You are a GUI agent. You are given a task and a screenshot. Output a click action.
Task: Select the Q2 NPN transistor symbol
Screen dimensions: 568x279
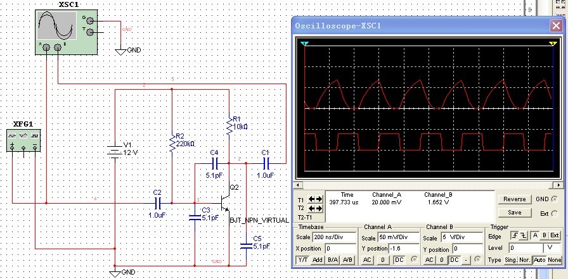pyautogui.click(x=224, y=203)
